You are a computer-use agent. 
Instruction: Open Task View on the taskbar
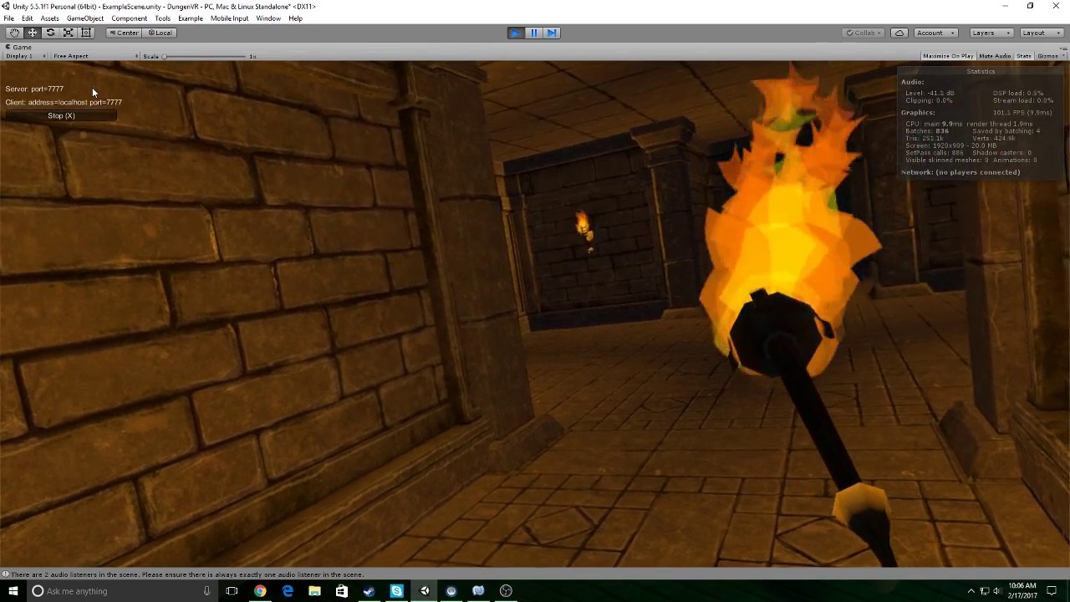pyautogui.click(x=232, y=591)
